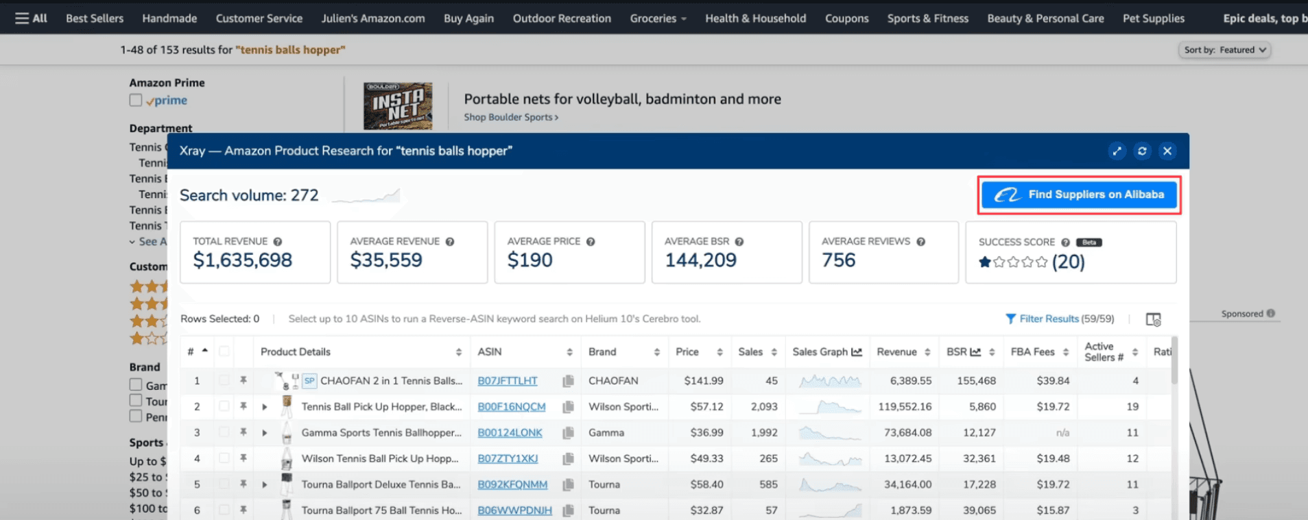Image resolution: width=1308 pixels, height=520 pixels.
Task: Click Average Revenue help question mark icon
Action: coord(450,242)
